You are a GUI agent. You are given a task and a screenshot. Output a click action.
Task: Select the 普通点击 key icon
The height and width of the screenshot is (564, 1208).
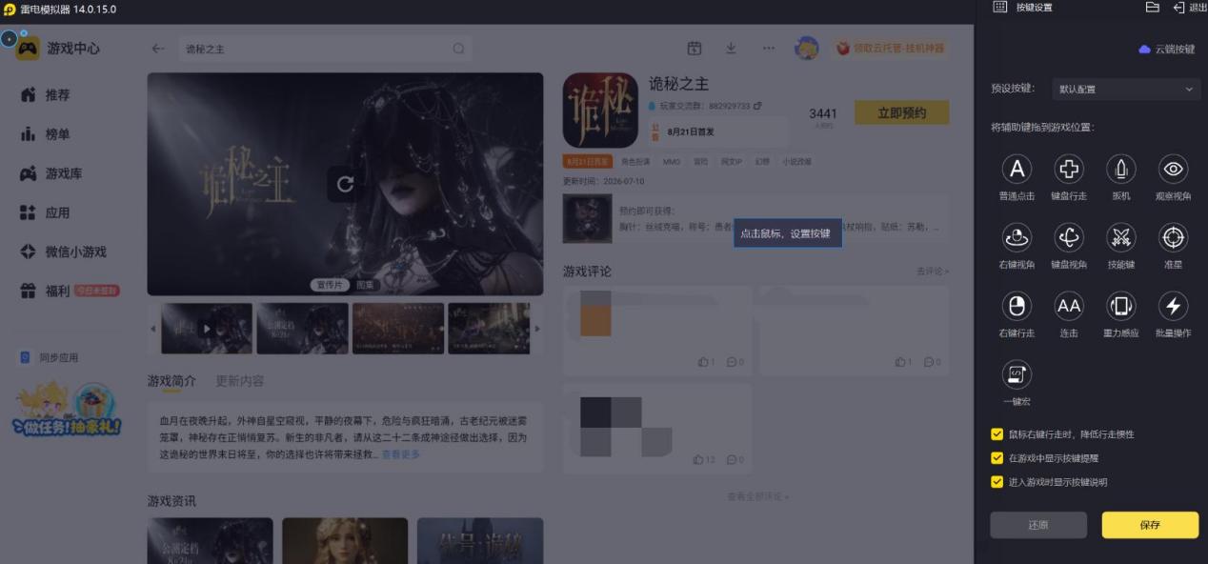pos(1017,170)
